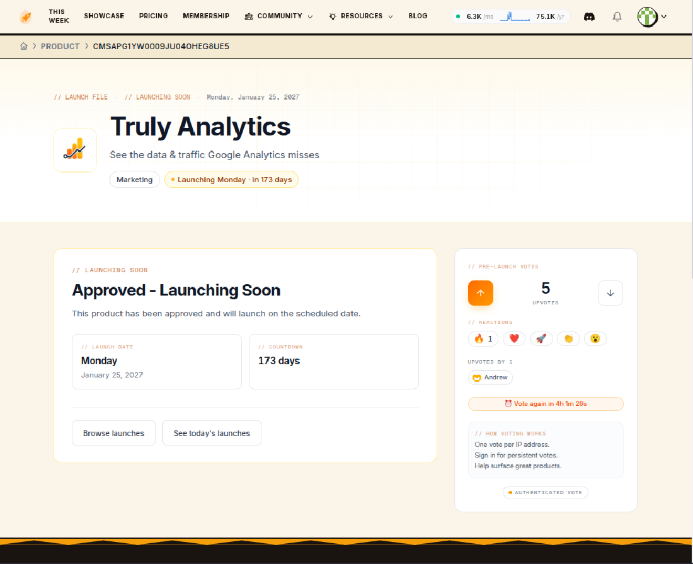Click the Product breadcrumb link
693x564 pixels.
[60, 47]
